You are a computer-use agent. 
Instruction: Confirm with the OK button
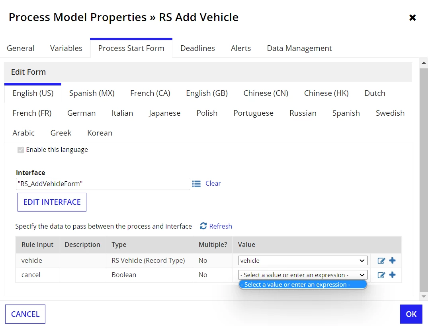pos(411,314)
